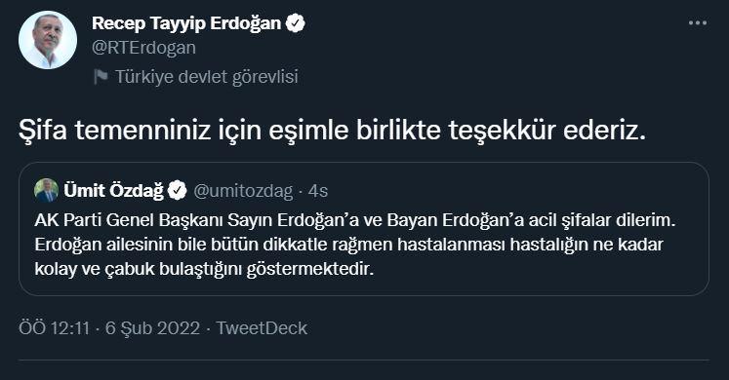The width and height of the screenshot is (729, 380).
Task: Open the quoted tweet body text
Action: point(355,244)
